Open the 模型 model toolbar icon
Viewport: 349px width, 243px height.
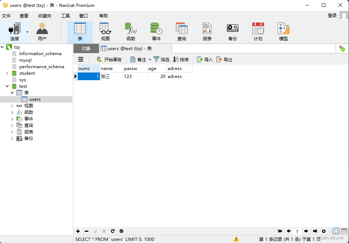(283, 32)
